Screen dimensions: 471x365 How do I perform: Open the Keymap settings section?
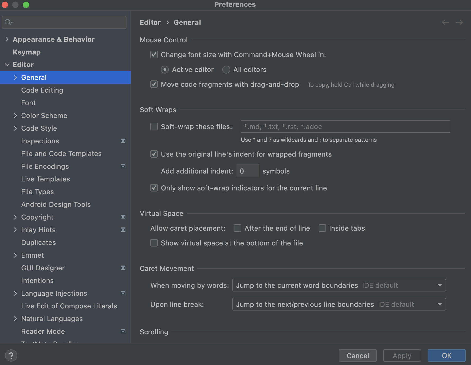(26, 52)
